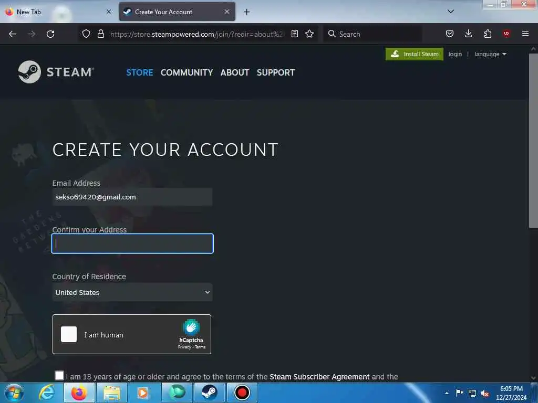Click the uBlock Origin toolbar icon
The height and width of the screenshot is (403, 538).
click(x=506, y=33)
